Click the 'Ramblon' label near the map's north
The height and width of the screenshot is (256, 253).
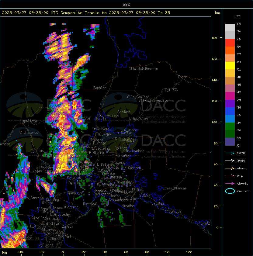point(100,88)
